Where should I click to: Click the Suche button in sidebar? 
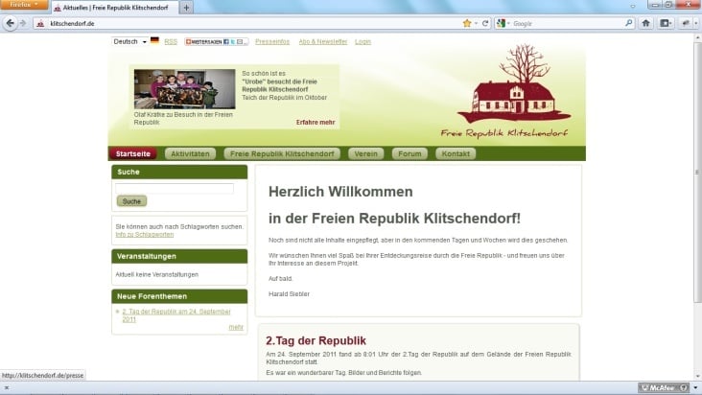click(x=131, y=201)
